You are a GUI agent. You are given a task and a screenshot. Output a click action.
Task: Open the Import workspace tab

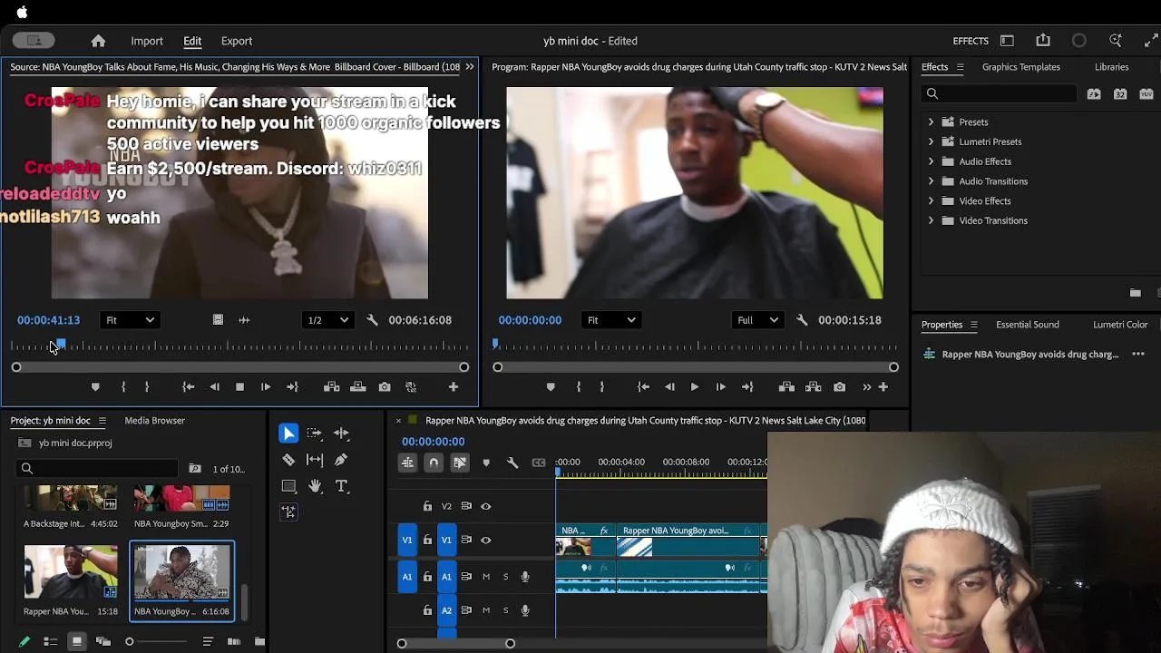coord(147,41)
